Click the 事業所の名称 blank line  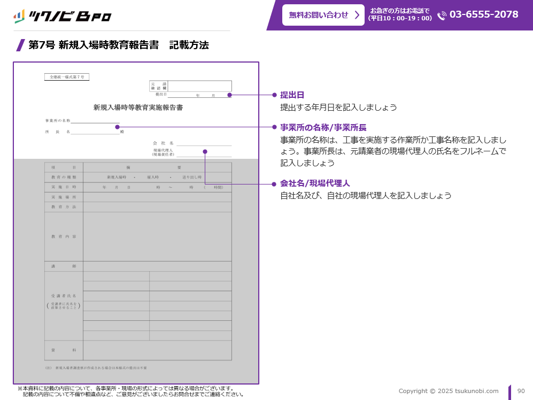[95, 121]
